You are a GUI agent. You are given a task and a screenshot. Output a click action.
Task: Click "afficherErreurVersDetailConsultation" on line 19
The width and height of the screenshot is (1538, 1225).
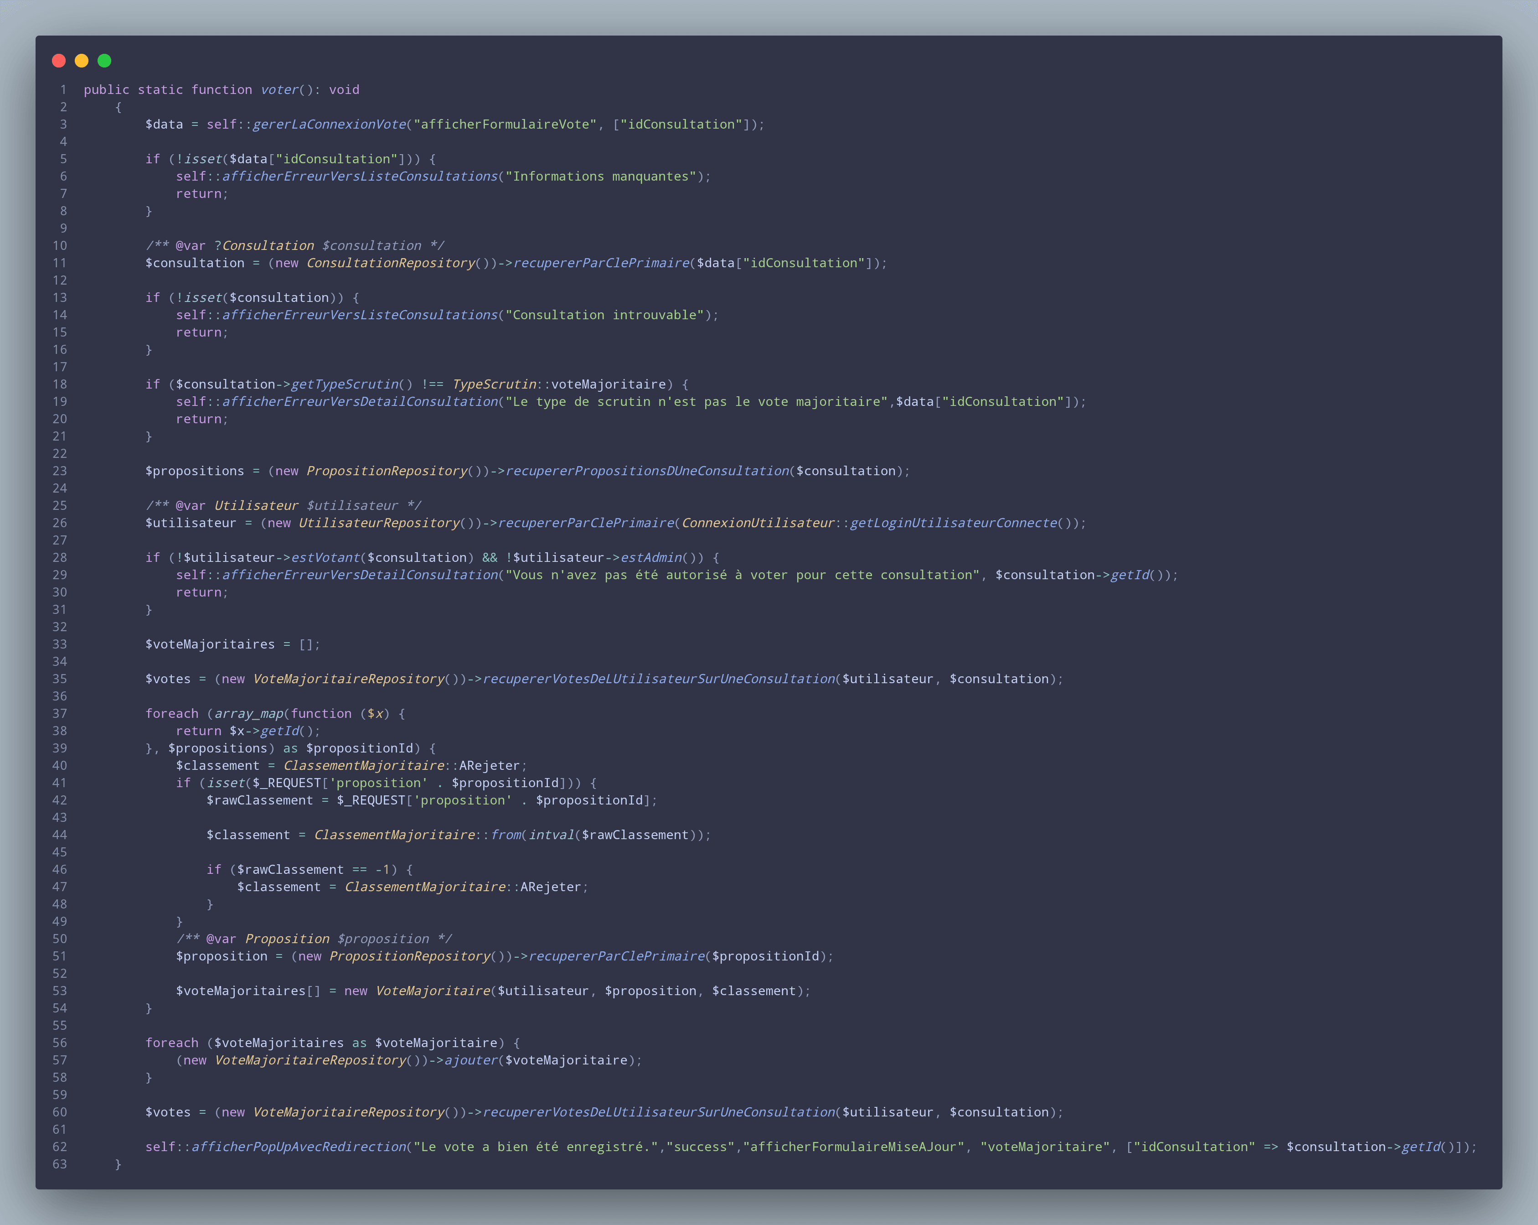tap(360, 402)
